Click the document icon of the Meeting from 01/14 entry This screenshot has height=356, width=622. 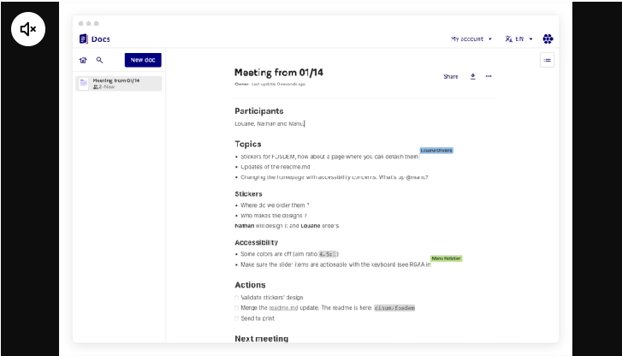point(84,83)
